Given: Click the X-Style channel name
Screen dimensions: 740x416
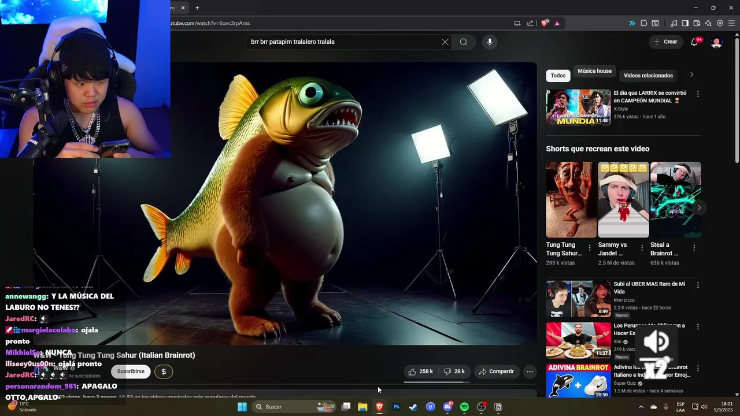Looking at the screenshot, I should 621,109.
